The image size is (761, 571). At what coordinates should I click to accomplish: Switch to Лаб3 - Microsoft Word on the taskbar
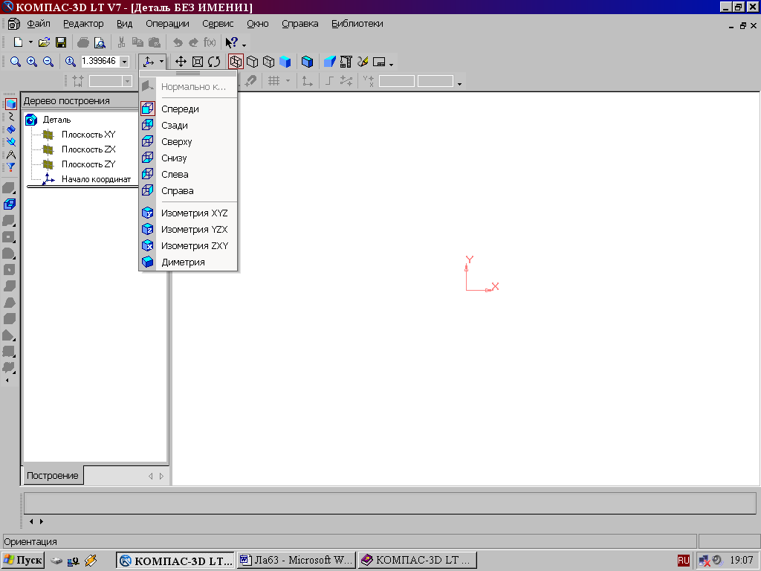tap(297, 561)
